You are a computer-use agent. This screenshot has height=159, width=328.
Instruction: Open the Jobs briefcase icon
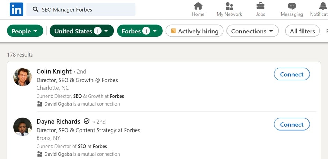[260, 6]
